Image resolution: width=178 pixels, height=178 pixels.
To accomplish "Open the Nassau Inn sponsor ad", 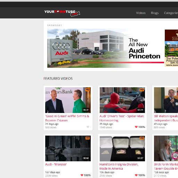I will pyautogui.click(x=171, y=48).
